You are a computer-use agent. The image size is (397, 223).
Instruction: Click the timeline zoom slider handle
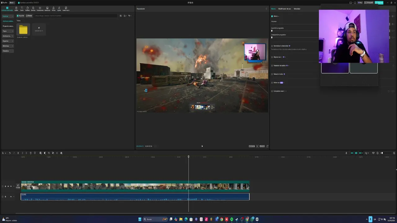(x=382, y=153)
